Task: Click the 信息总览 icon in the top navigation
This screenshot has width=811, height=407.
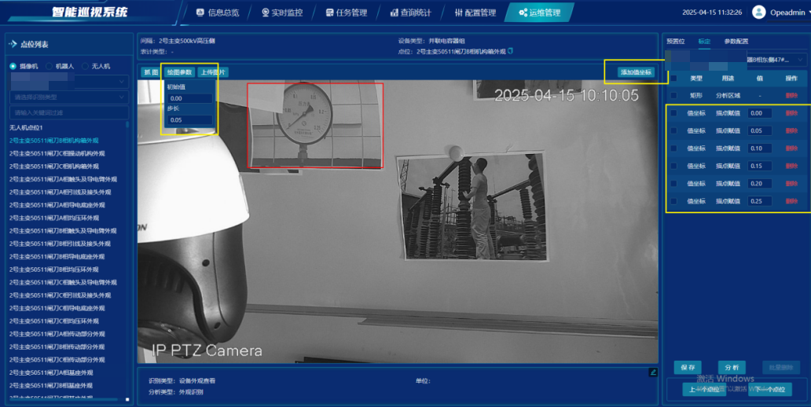Action: tap(200, 13)
